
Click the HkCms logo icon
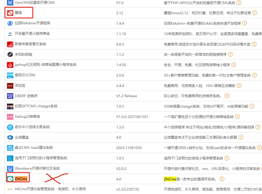tap(10, 189)
